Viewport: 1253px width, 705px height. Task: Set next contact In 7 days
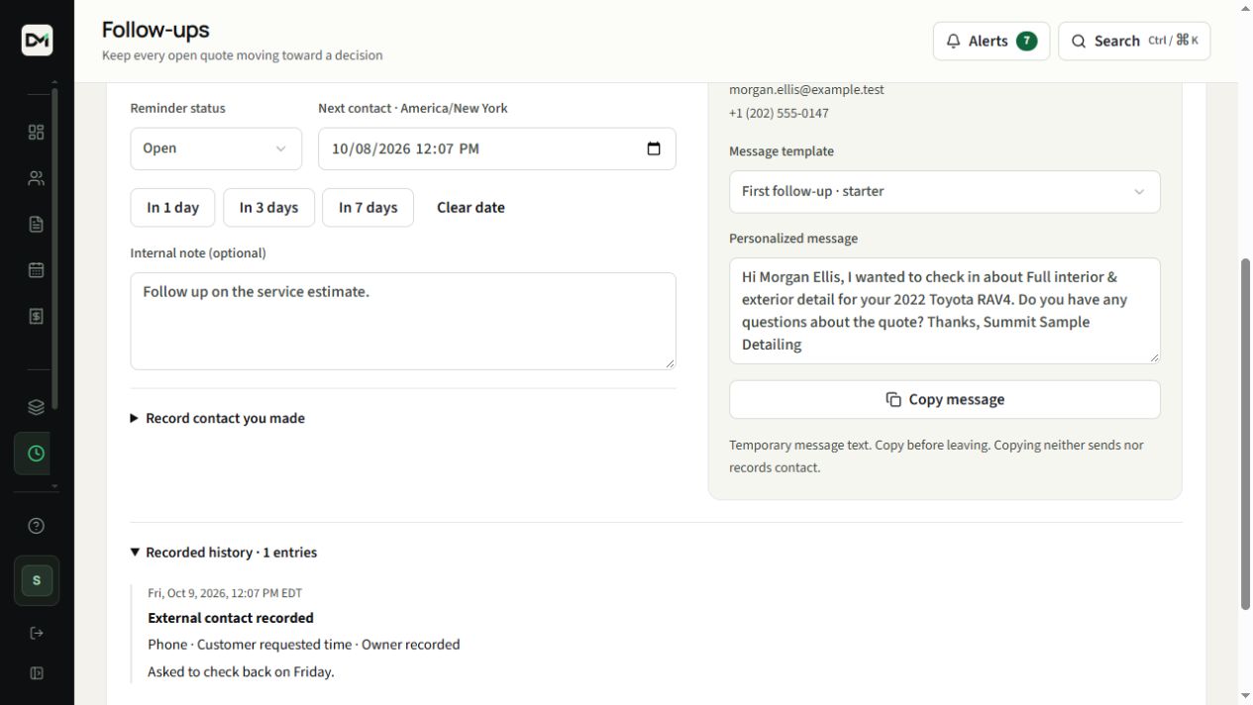pos(367,208)
